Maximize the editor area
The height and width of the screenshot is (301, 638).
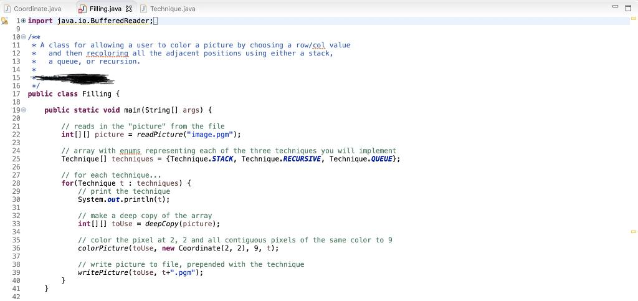[x=628, y=7]
